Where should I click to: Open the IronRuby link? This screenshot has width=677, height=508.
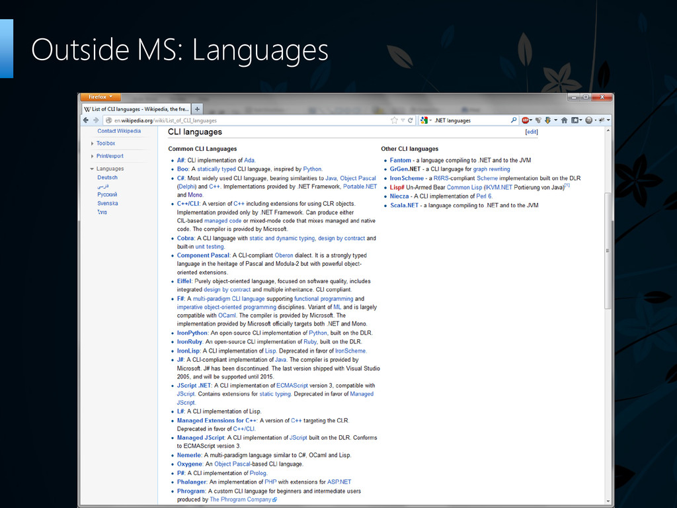(x=190, y=342)
